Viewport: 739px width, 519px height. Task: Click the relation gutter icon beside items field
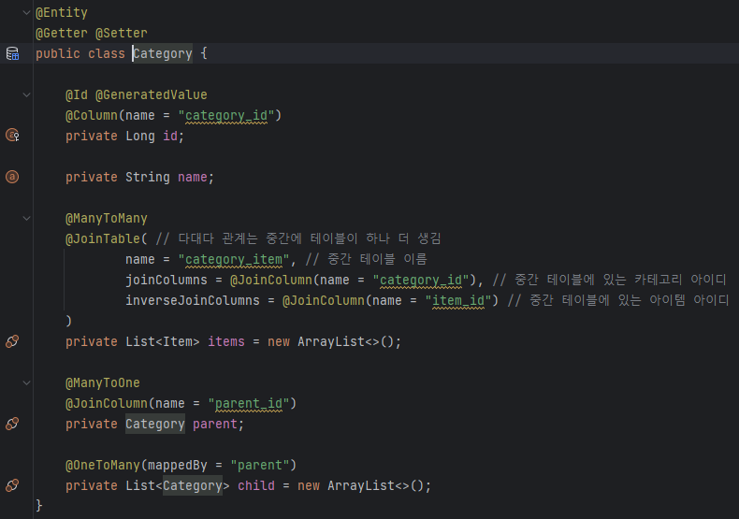(x=12, y=341)
